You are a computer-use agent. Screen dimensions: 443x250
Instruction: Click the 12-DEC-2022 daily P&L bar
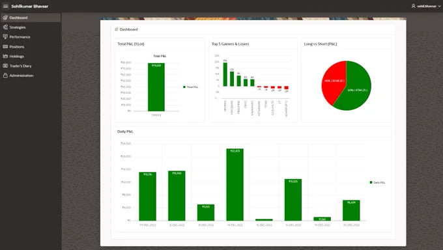(x=177, y=196)
